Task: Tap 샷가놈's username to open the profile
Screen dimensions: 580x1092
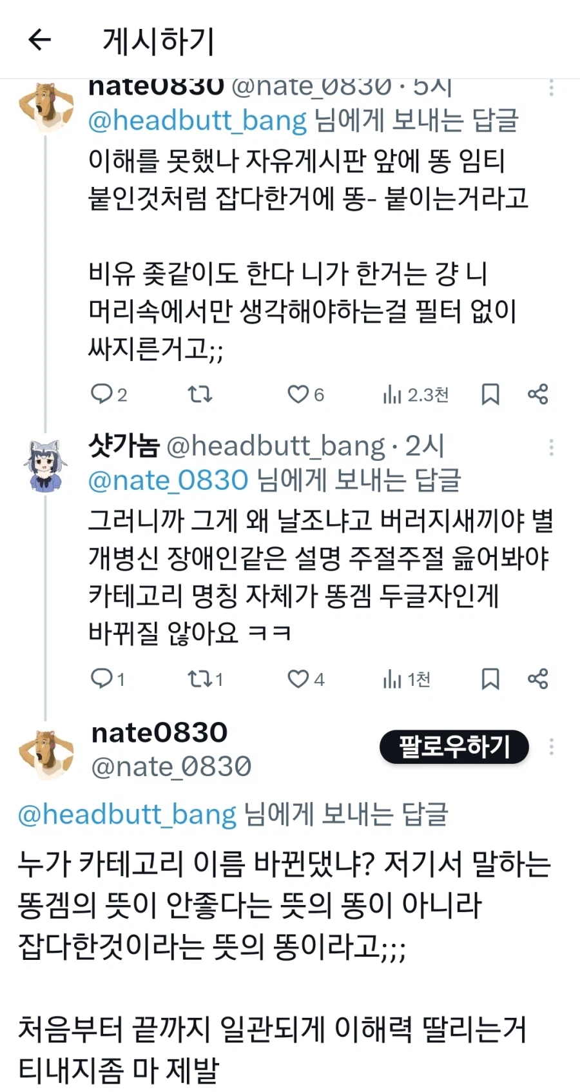Action: click(x=124, y=445)
